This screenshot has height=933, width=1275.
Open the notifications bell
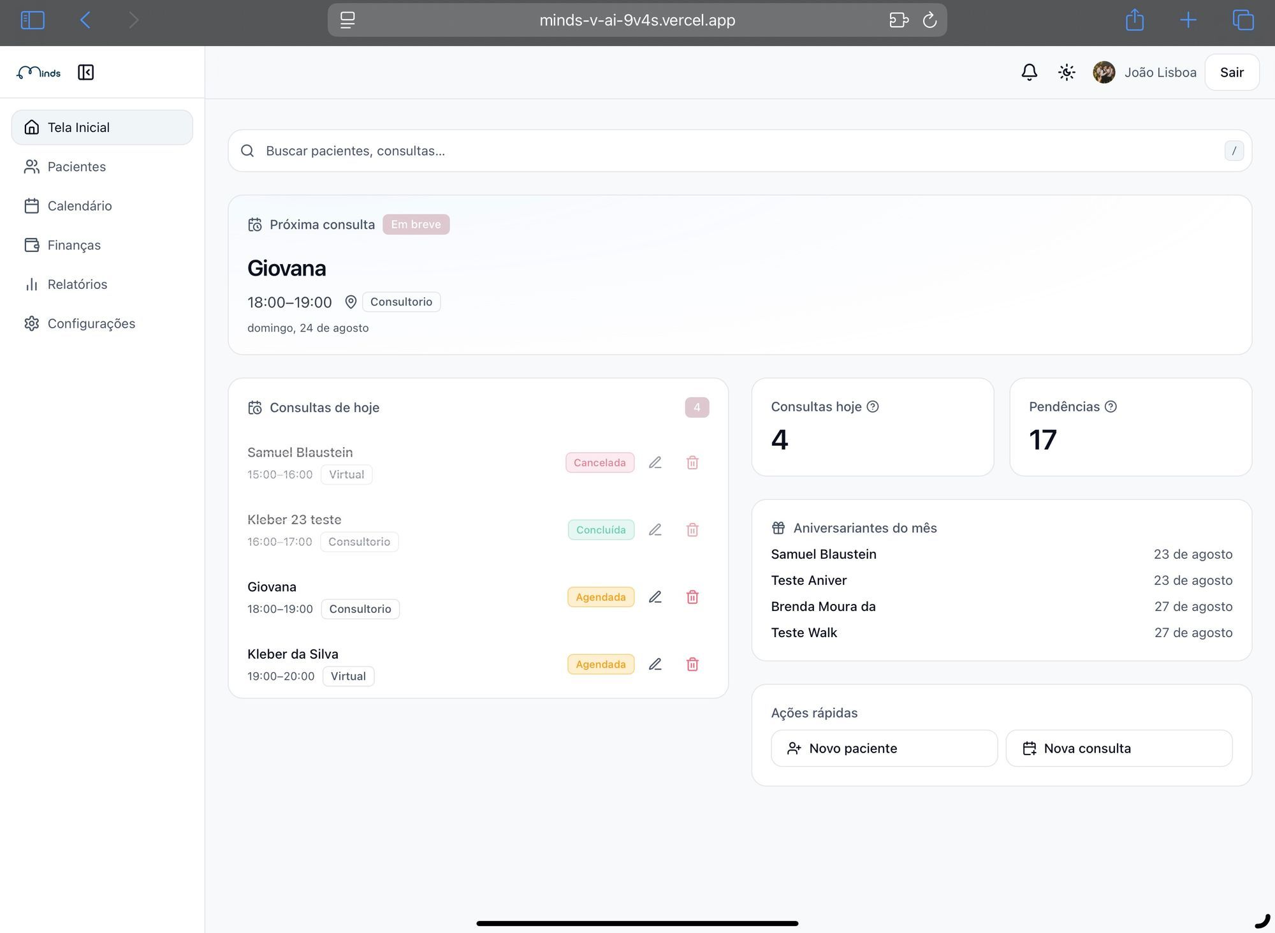pyautogui.click(x=1029, y=72)
